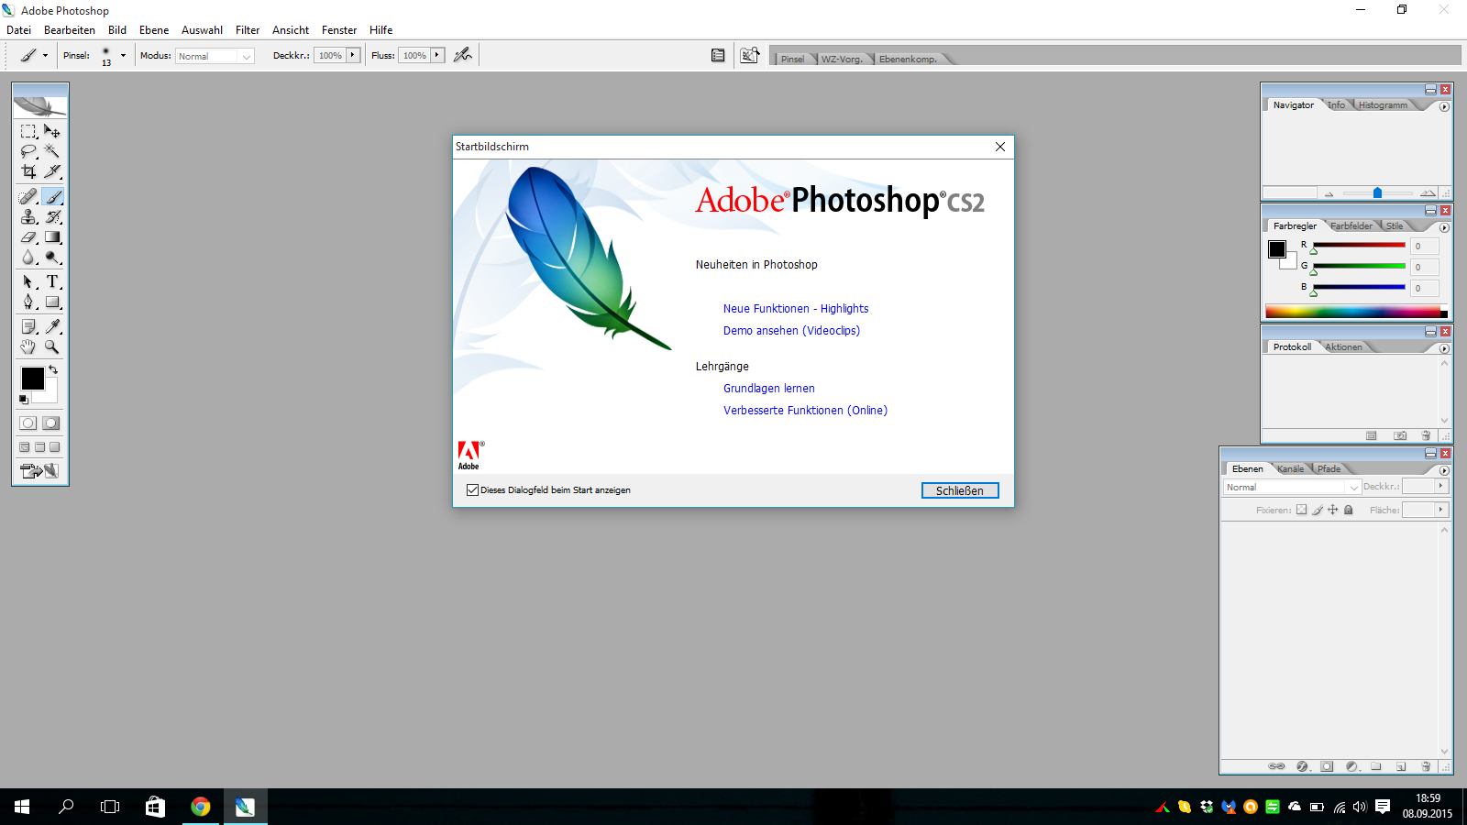Swap foreground and background colors
This screenshot has width=1467, height=825.
[53, 369]
